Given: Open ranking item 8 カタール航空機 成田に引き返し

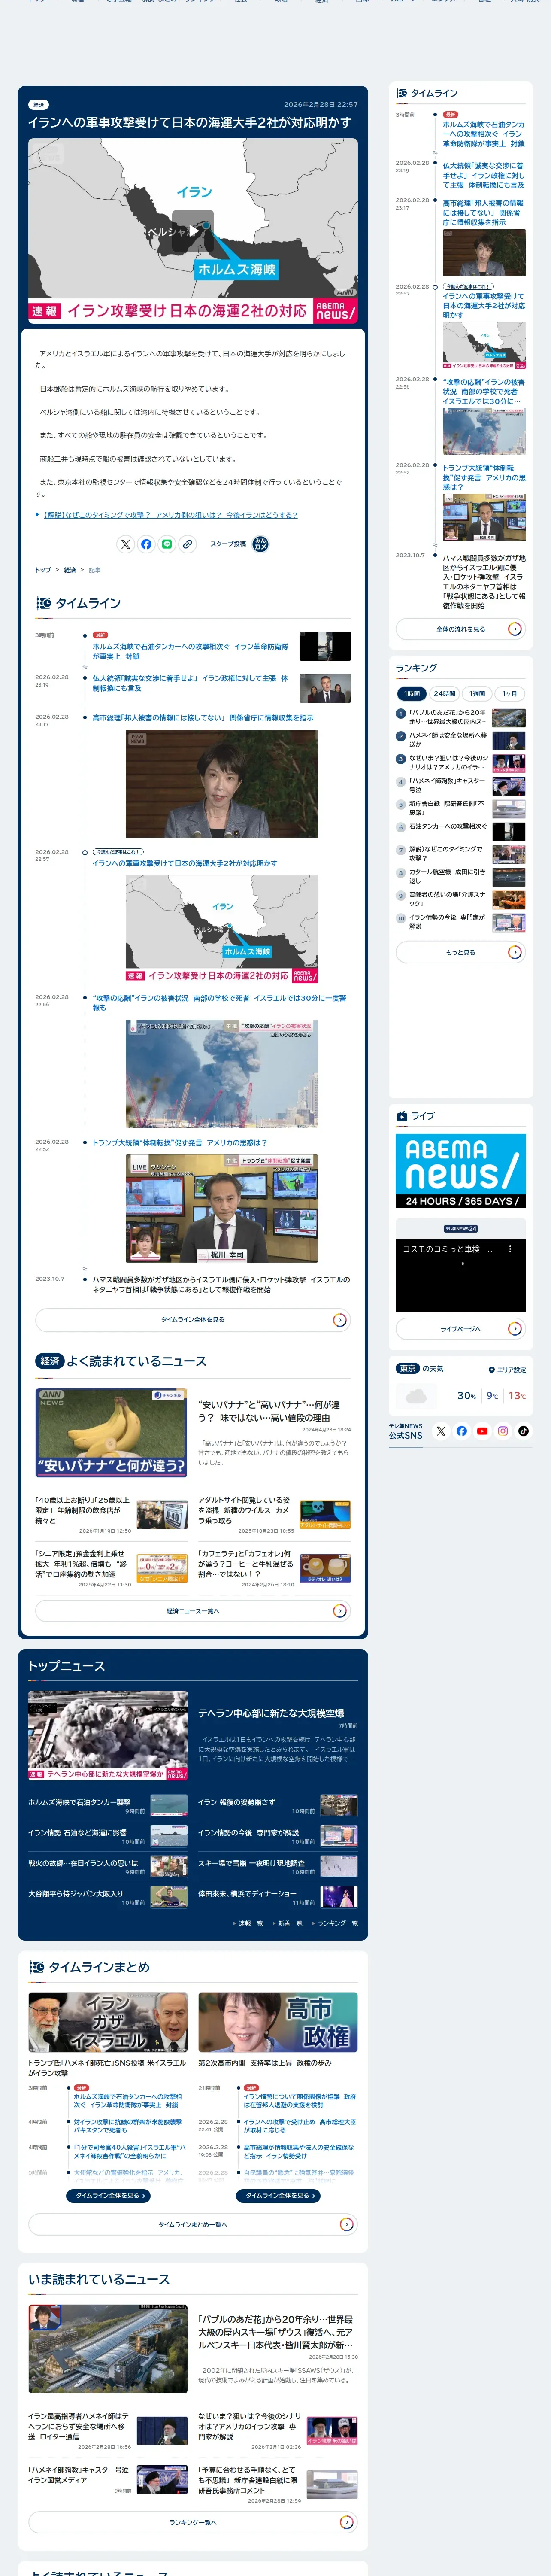Looking at the screenshot, I should pos(461,877).
